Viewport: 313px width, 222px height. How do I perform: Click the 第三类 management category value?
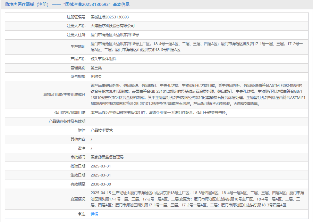point(96,68)
